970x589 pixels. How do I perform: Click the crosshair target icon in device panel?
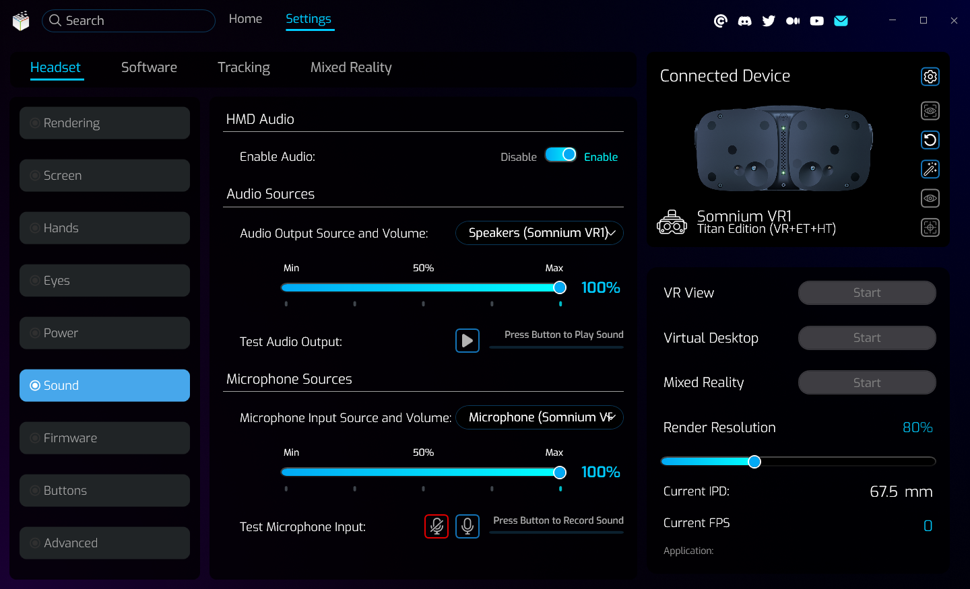[x=930, y=228]
